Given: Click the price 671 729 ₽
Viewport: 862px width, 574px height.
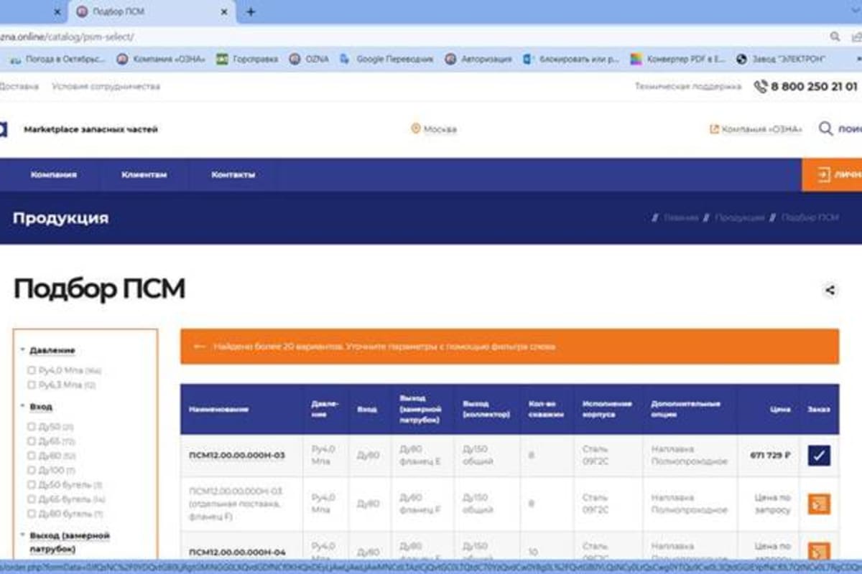Looking at the screenshot, I should (x=770, y=455).
